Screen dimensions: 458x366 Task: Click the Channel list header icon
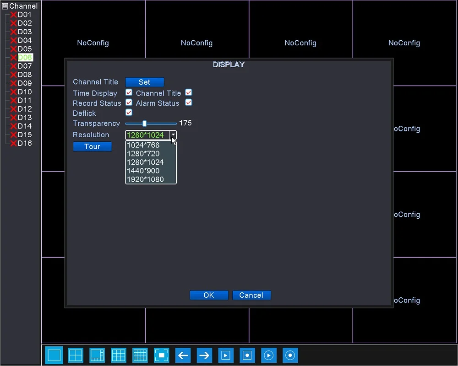5,6
